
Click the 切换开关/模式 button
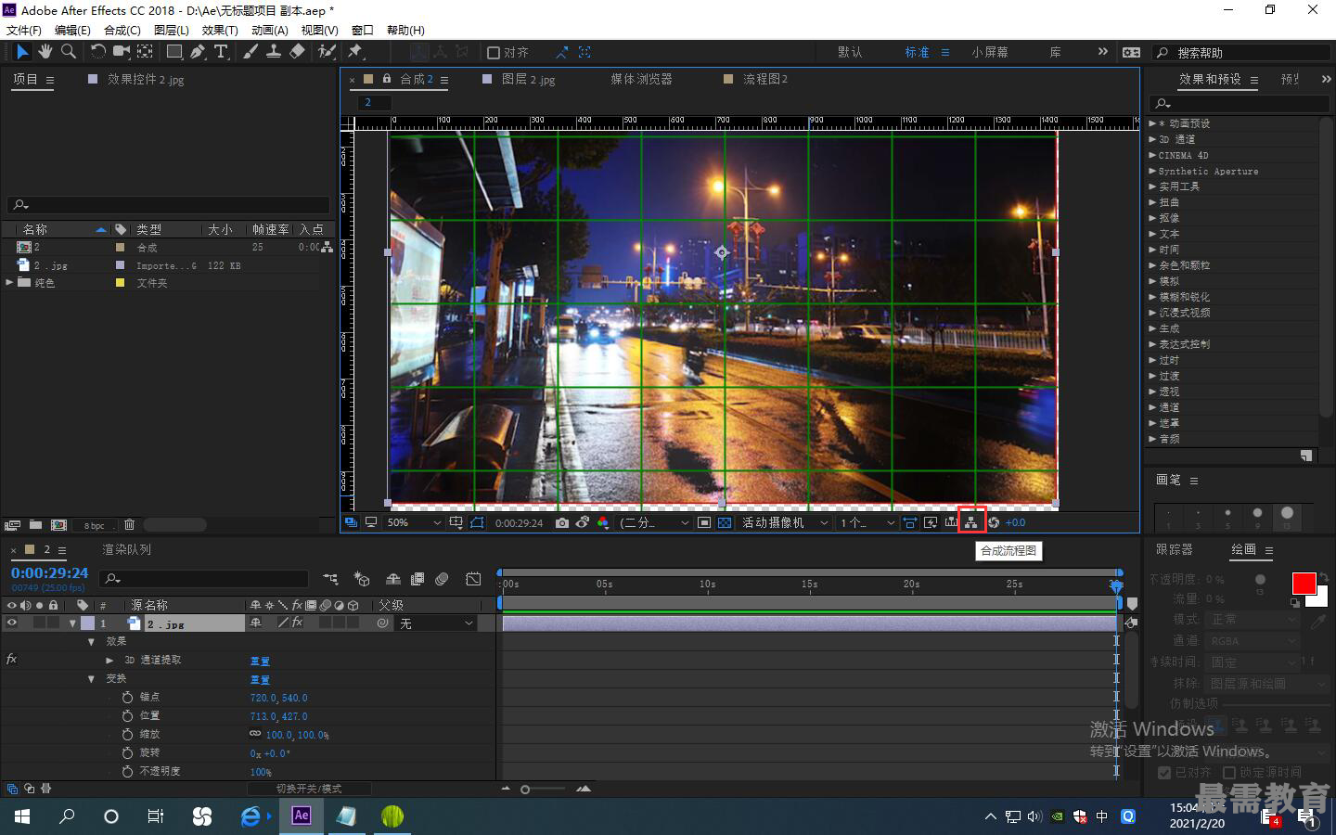tap(309, 789)
